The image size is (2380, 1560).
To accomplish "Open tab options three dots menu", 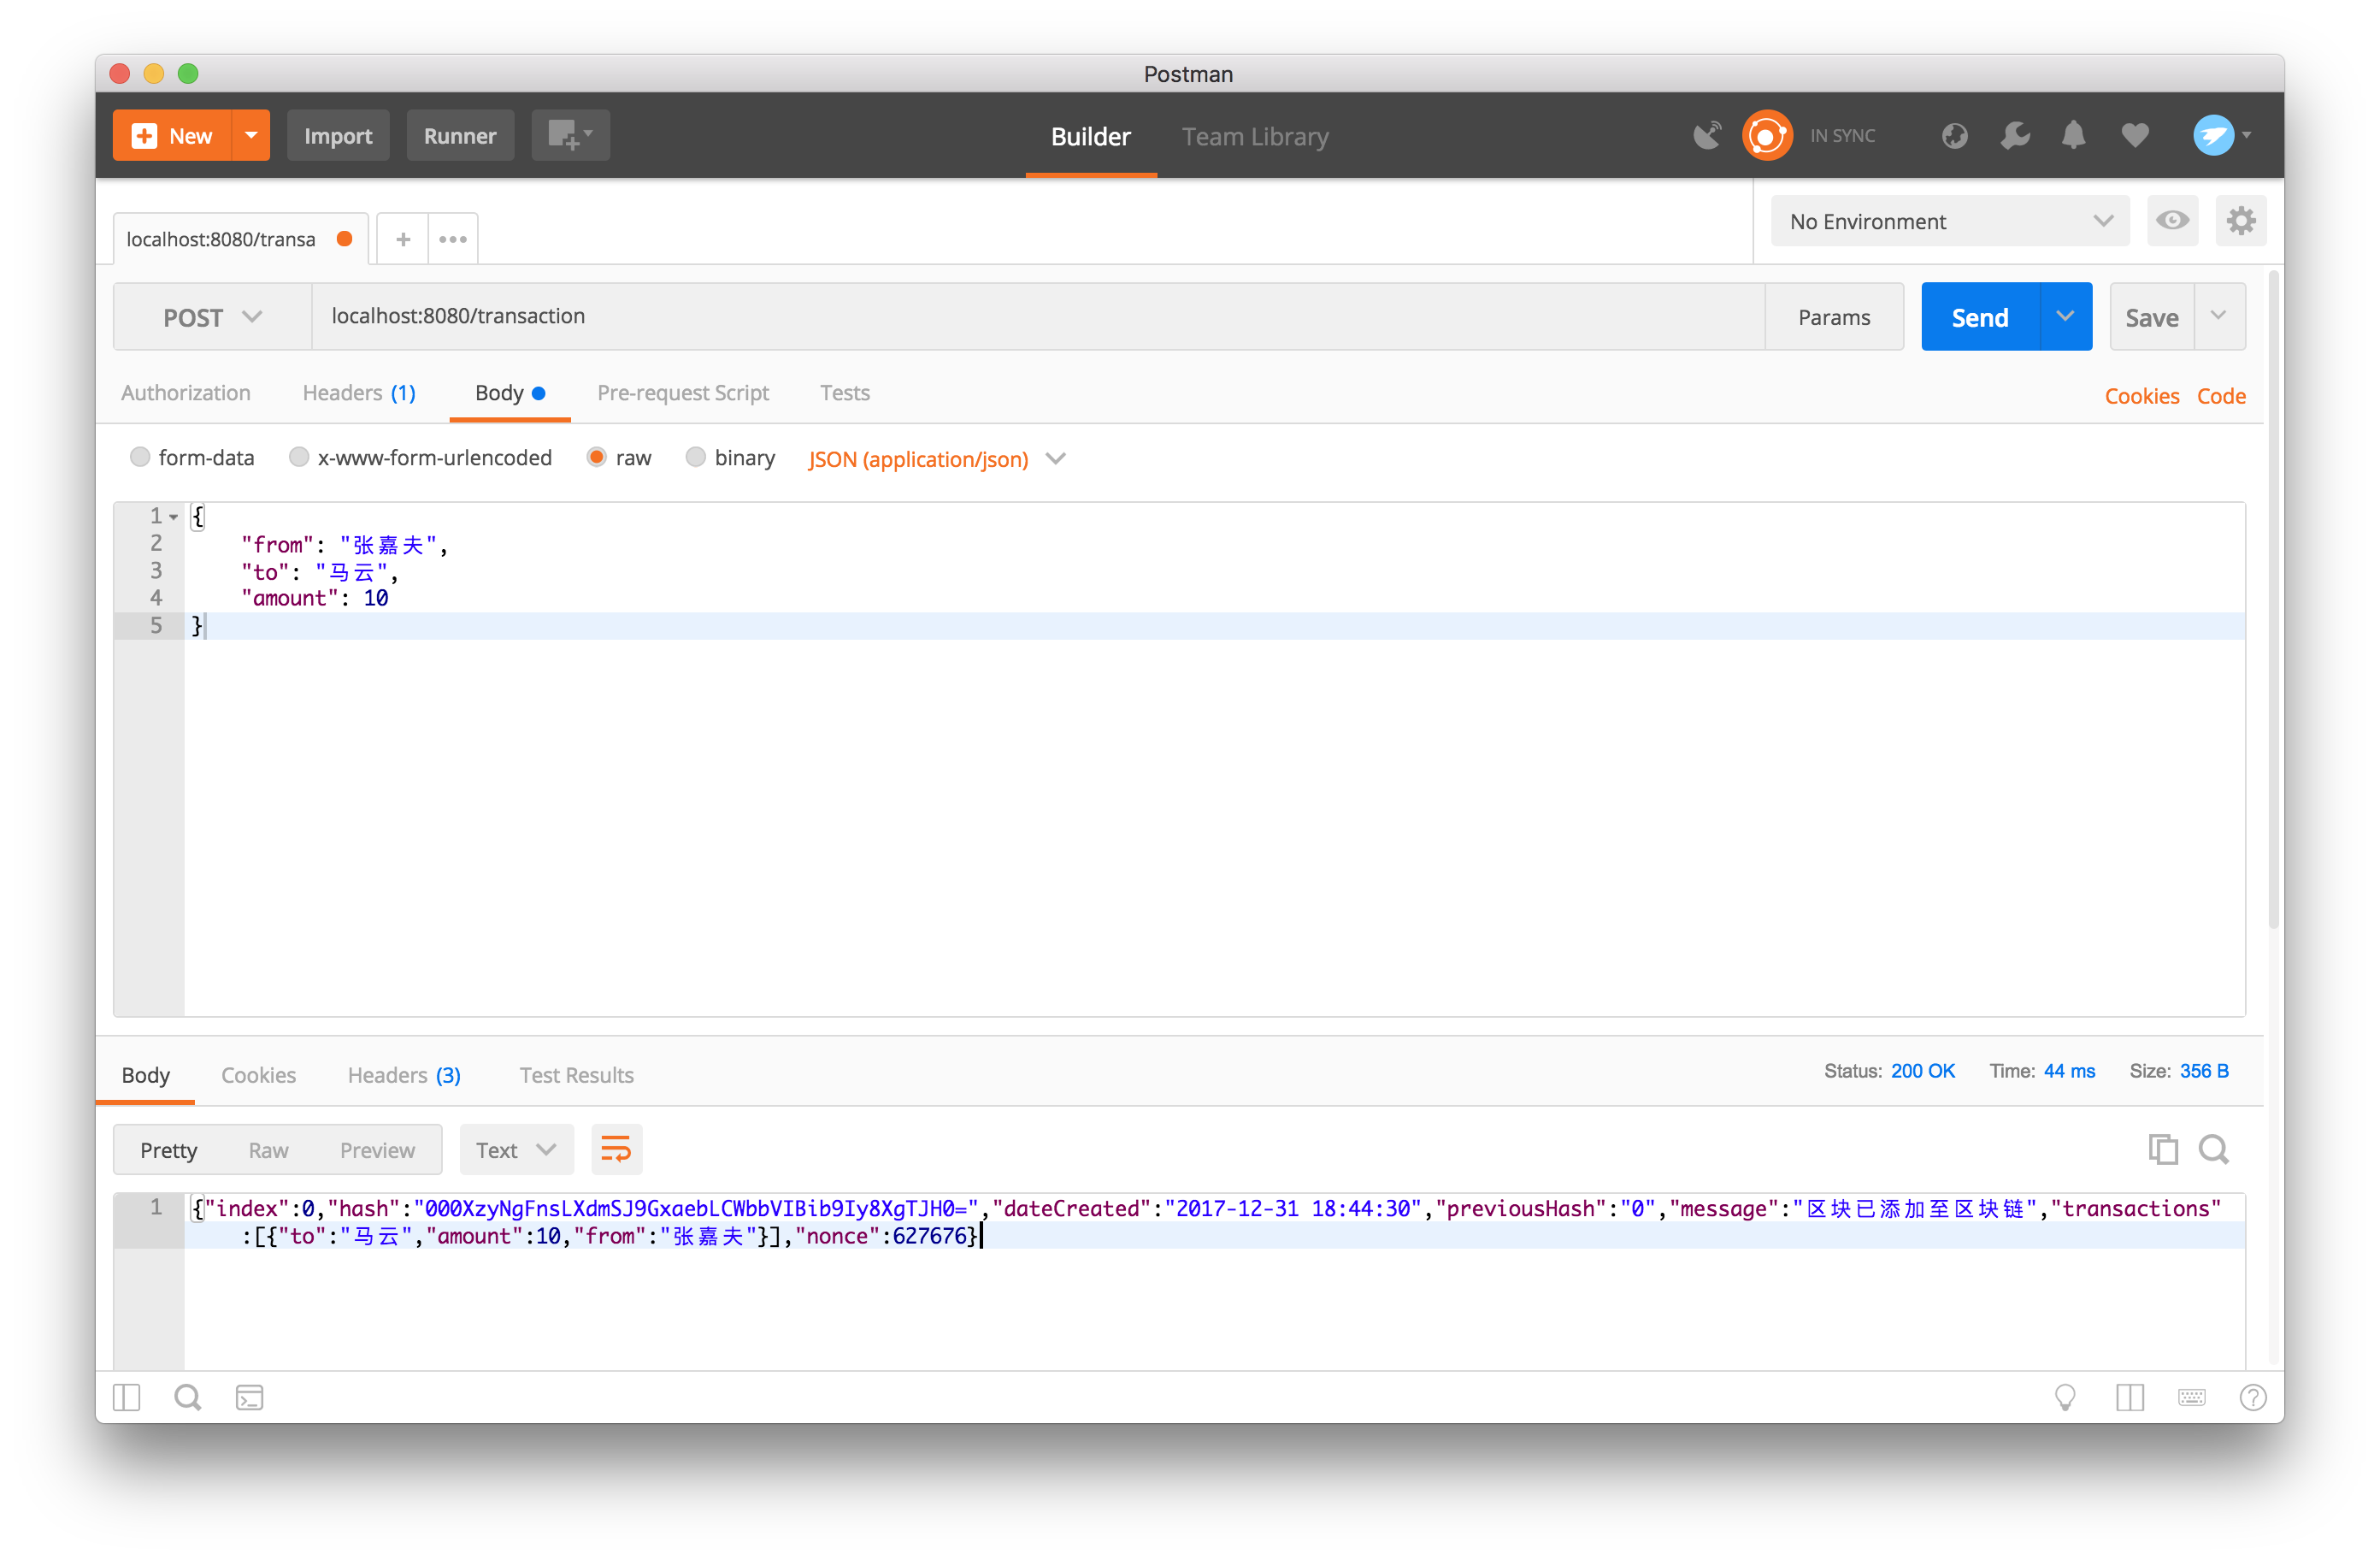I will click(453, 239).
